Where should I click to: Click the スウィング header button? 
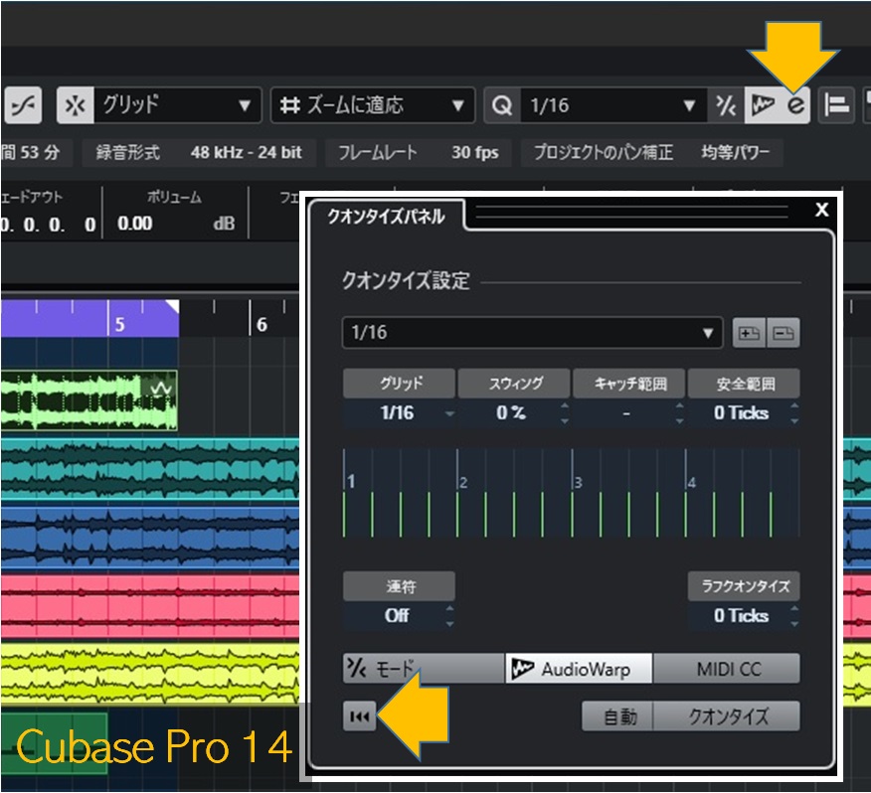point(514,384)
